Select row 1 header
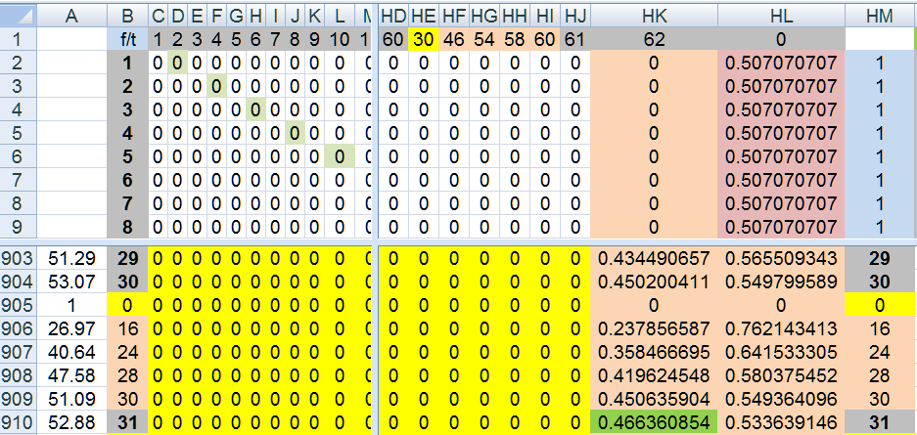Viewport: 917px width, 435px height. 19,39
